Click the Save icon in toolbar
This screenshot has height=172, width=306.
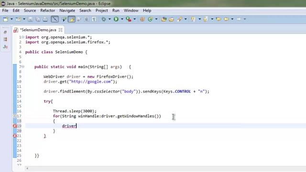pyautogui.click(x=30, y=19)
